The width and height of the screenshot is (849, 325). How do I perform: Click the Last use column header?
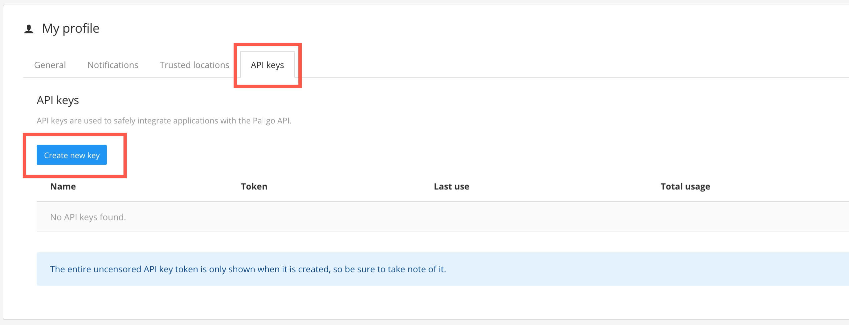(451, 186)
